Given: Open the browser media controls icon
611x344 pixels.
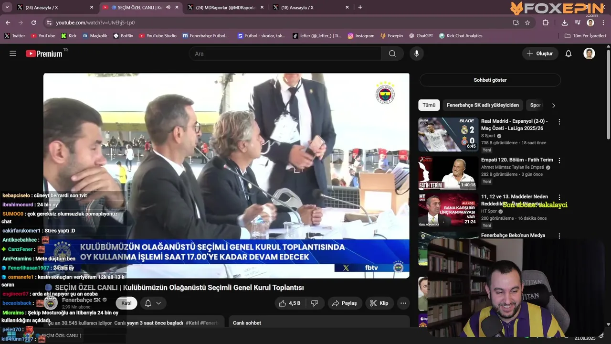Looking at the screenshot, I should click(x=578, y=22).
